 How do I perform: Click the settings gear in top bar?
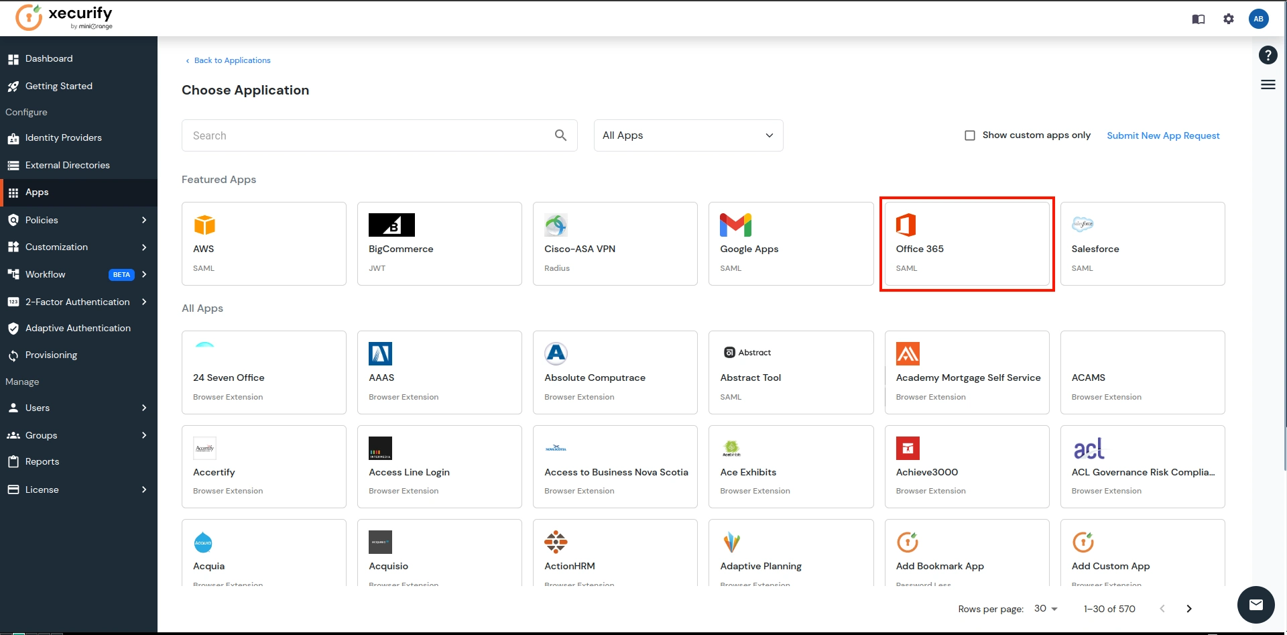coord(1229,19)
